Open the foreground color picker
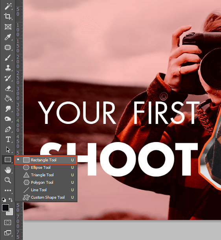Viewport: 221px width, 240px height. pos(5,208)
